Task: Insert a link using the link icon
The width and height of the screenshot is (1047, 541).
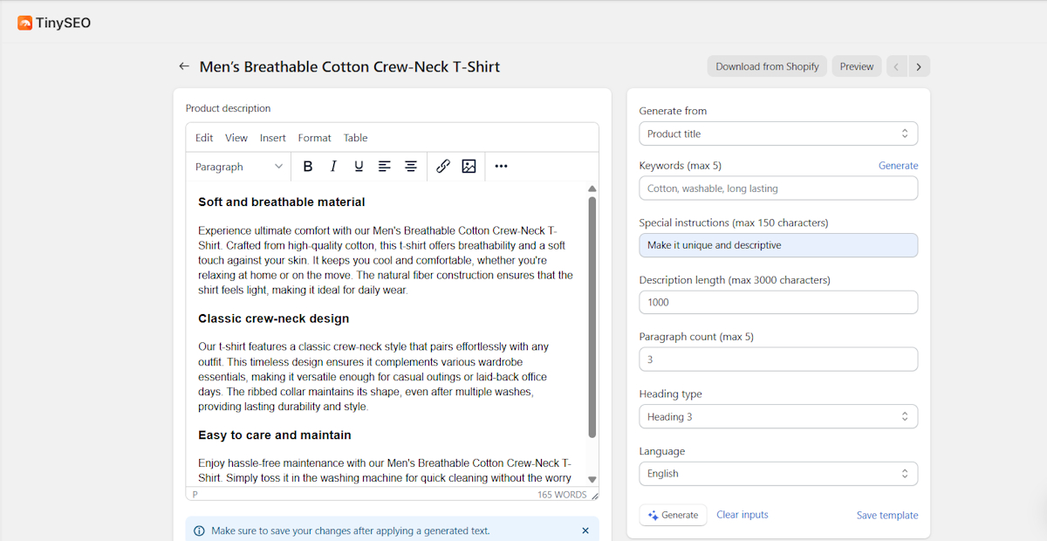Action: [443, 167]
